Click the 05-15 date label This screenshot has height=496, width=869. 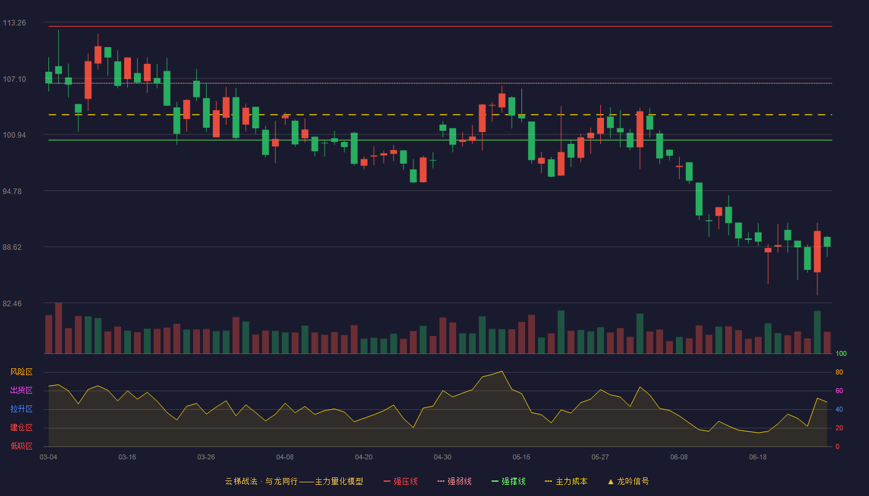(x=521, y=457)
